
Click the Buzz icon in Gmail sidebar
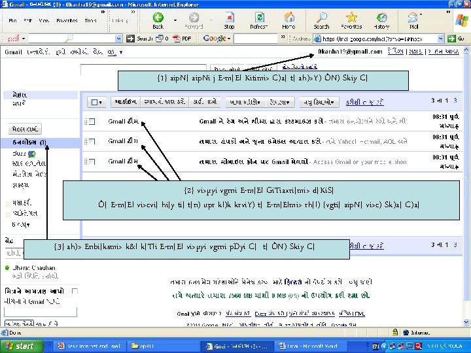click(31, 154)
